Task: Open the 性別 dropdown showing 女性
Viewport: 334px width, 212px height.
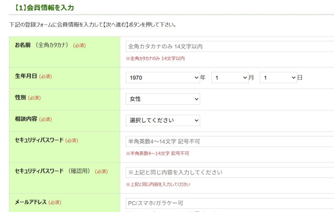Action: pos(162,99)
